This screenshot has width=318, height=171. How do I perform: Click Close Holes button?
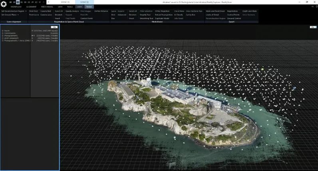coord(179,11)
